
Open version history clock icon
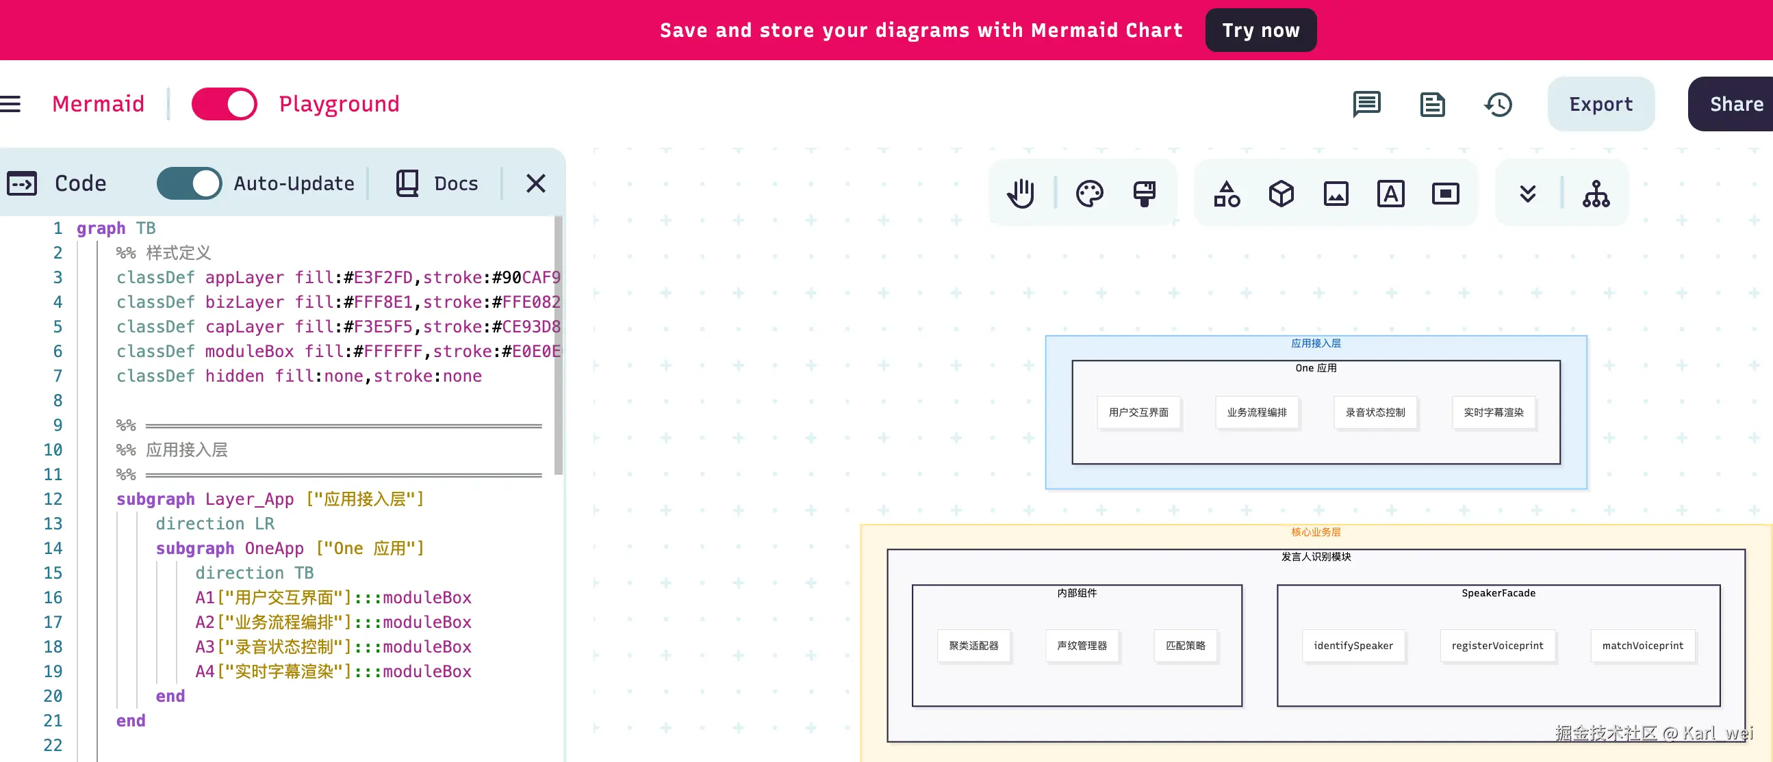pyautogui.click(x=1498, y=105)
